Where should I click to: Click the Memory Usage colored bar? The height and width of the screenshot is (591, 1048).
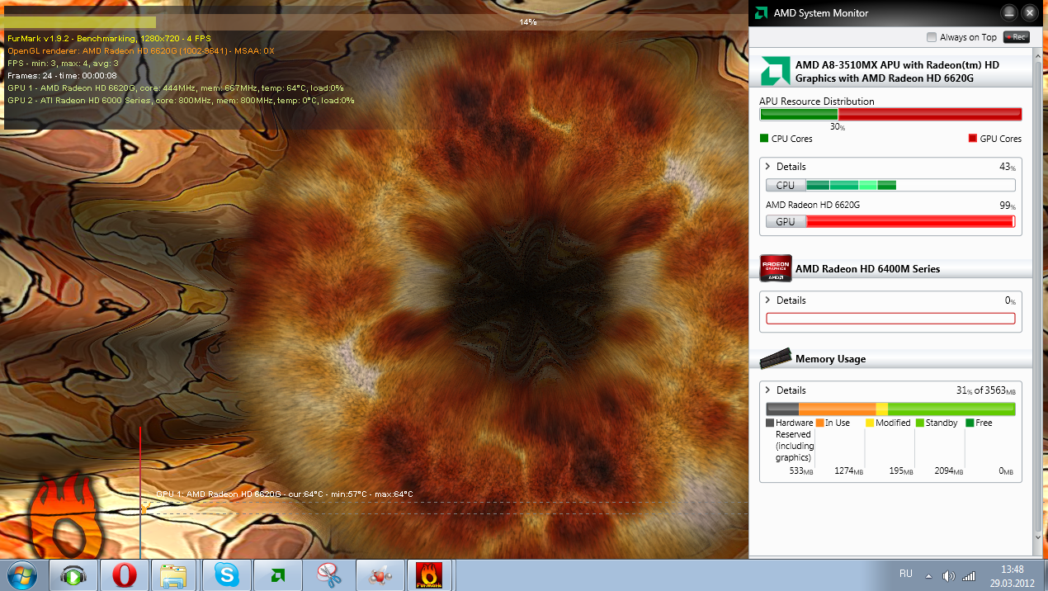pyautogui.click(x=890, y=409)
